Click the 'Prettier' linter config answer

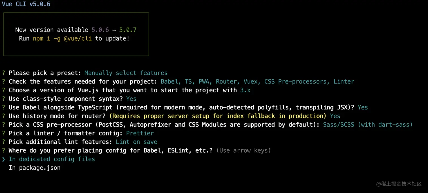[140, 133]
